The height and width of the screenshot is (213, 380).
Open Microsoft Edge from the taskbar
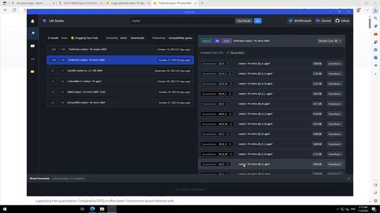point(93,209)
